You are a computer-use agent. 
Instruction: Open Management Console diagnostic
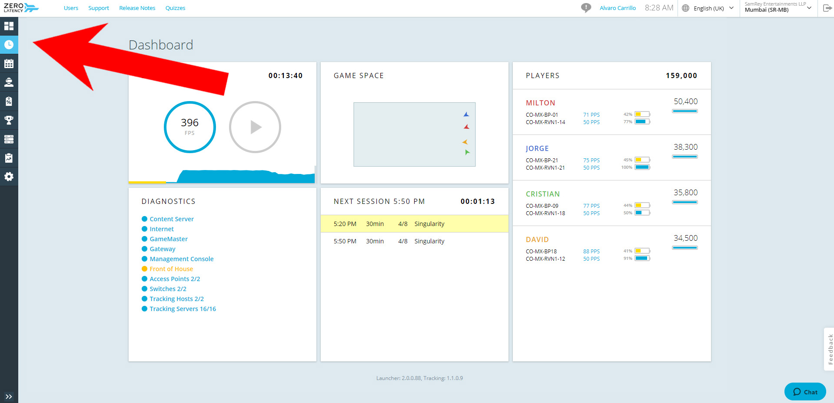(x=178, y=259)
